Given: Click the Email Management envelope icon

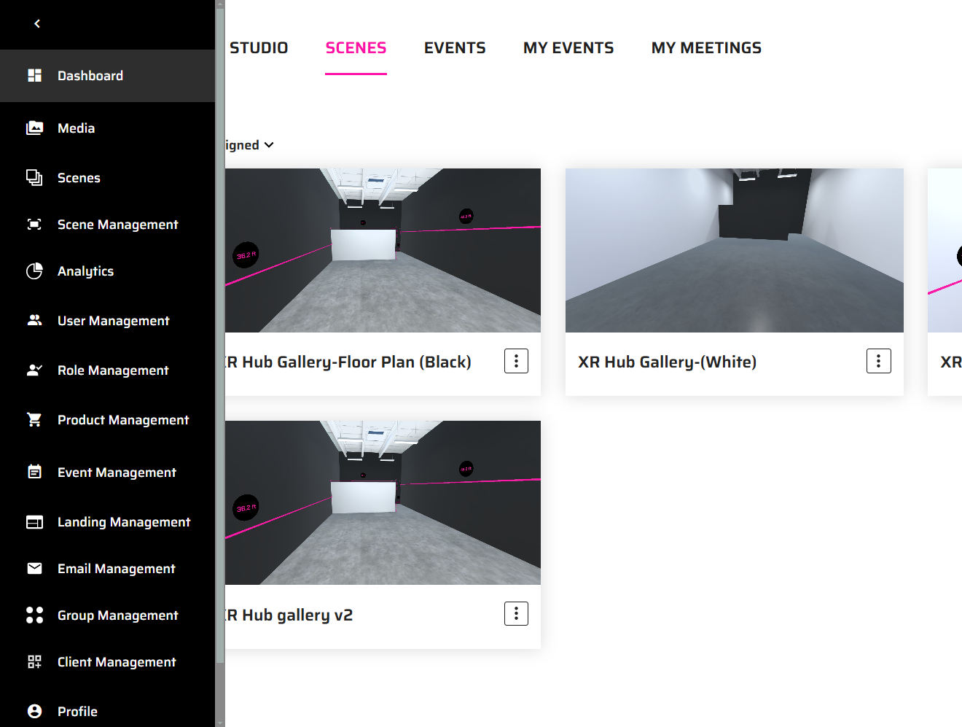Looking at the screenshot, I should click(x=34, y=568).
